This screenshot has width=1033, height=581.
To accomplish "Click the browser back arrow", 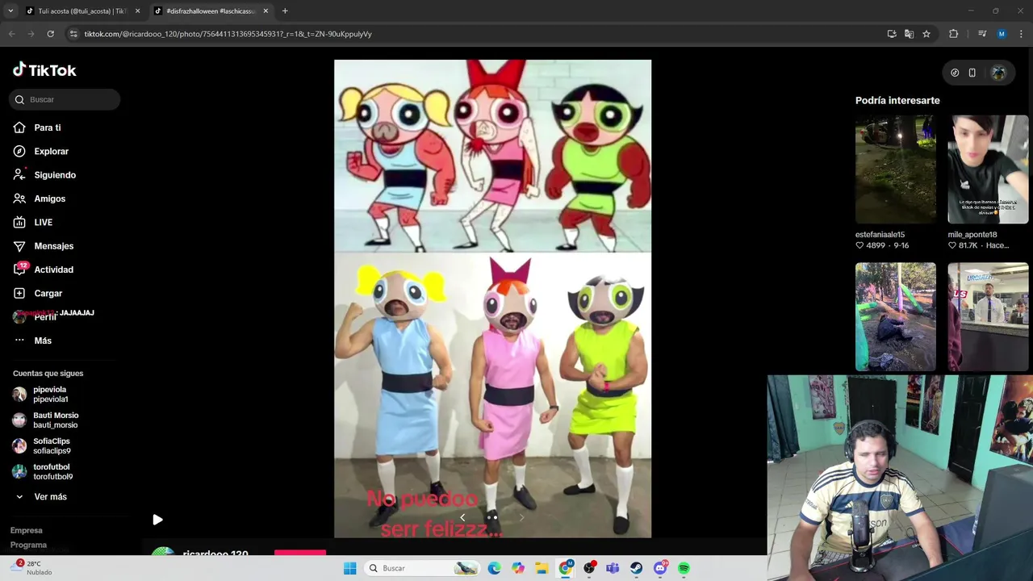I will [x=11, y=34].
